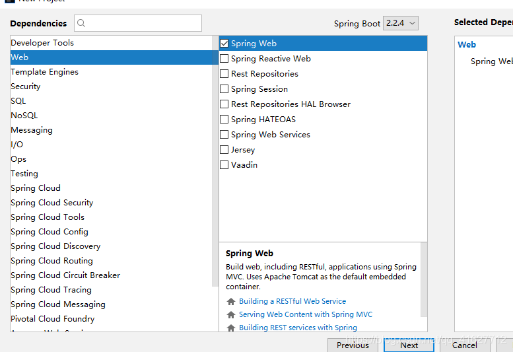Select Developer Tools category
Viewport: 513px width, 352px height.
[111, 43]
